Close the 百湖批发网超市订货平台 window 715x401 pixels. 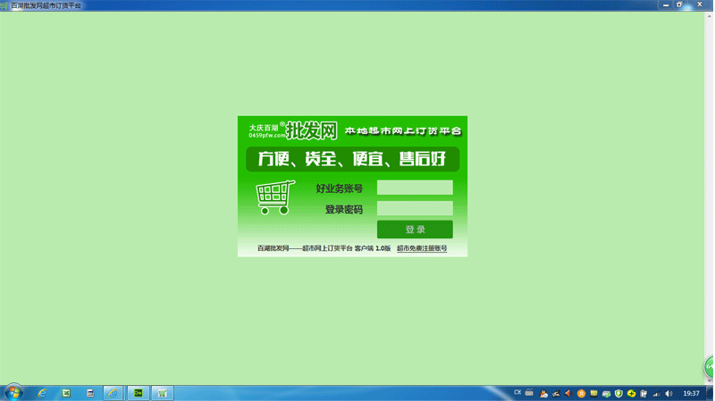click(x=700, y=4)
